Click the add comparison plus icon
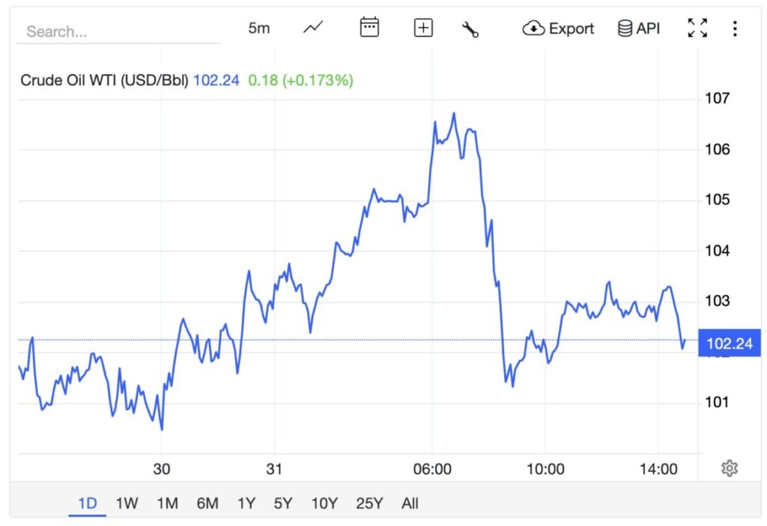The width and height of the screenshot is (767, 526). click(x=423, y=28)
